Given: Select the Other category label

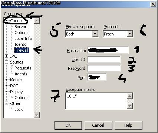Looking at the screenshot, I should 15,103.
